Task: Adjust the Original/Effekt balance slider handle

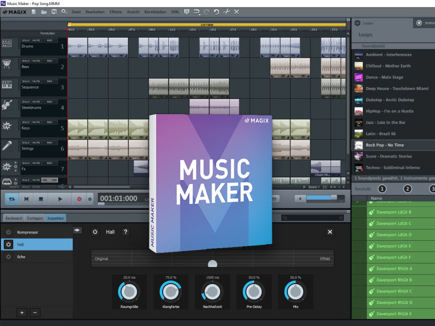Action: [213, 264]
